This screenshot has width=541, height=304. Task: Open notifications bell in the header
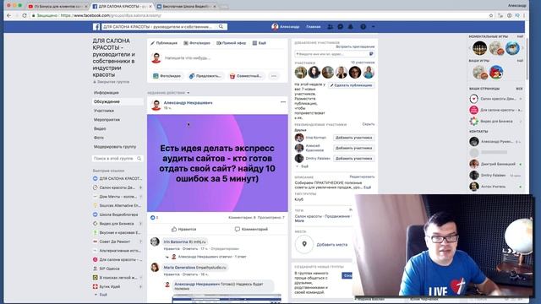click(351, 26)
